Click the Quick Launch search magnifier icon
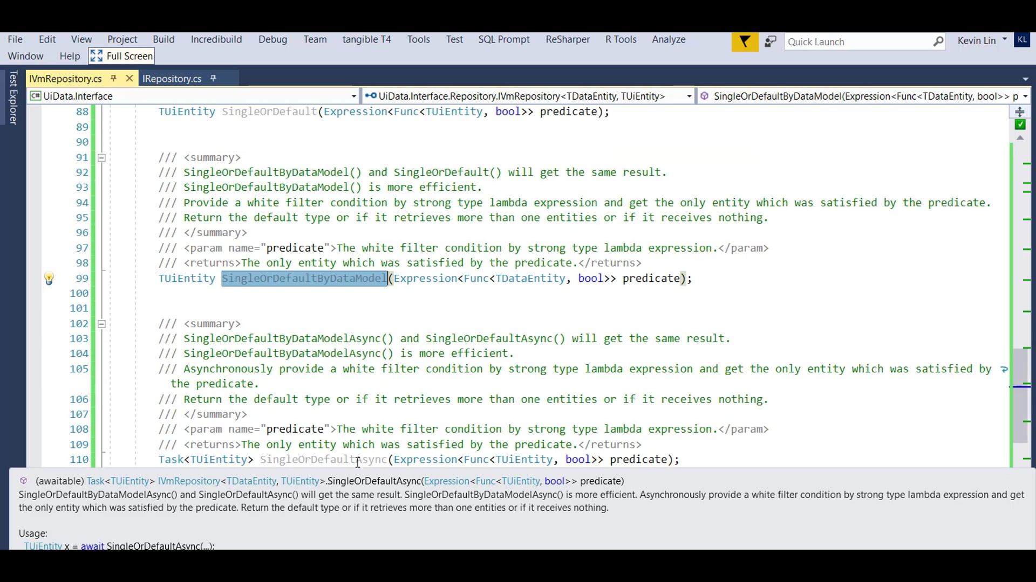Viewport: 1036px width, 582px height. (938, 41)
